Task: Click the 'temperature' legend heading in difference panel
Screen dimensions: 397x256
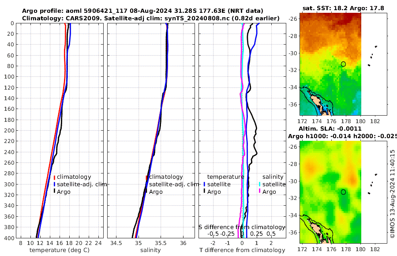Action: [x=225, y=177]
